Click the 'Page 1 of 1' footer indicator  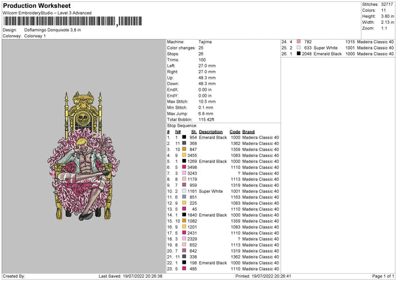pyautogui.click(x=383, y=276)
